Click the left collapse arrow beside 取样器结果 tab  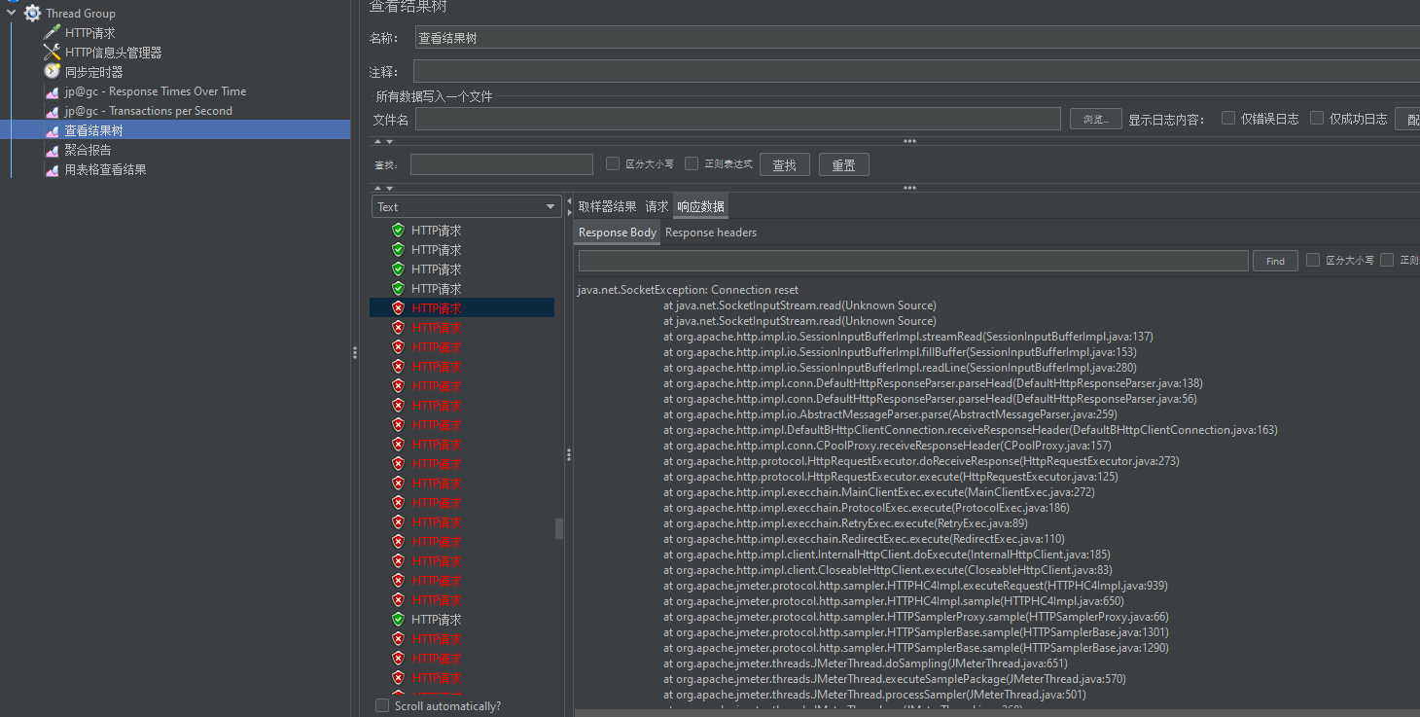pyautogui.click(x=569, y=200)
